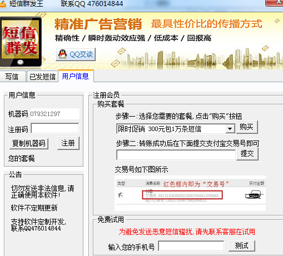Screen dimensions: 283x256
Task: Click announcement text 软件不定期更新
Action: 34,208
